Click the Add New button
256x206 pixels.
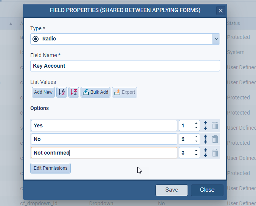click(x=43, y=92)
